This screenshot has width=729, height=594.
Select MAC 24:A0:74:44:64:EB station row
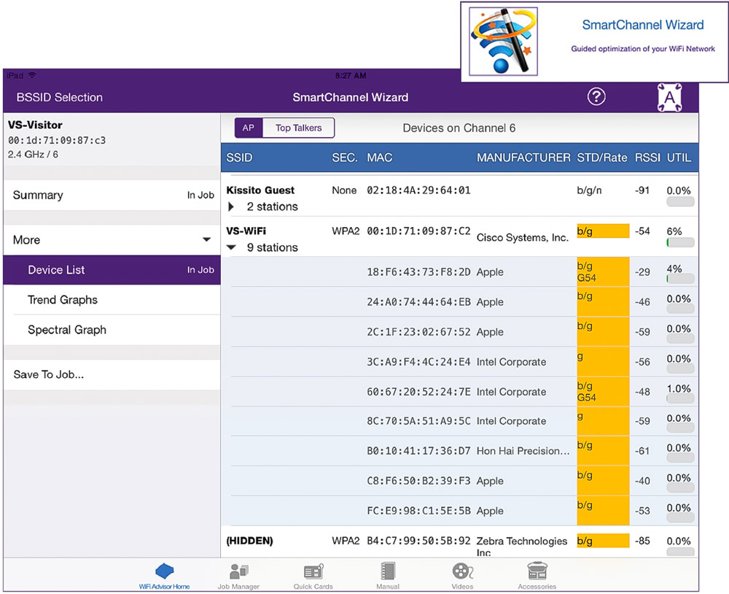[x=460, y=302]
